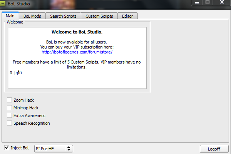
Task: Go to the Custom Scripts tab
Action: click(x=99, y=16)
